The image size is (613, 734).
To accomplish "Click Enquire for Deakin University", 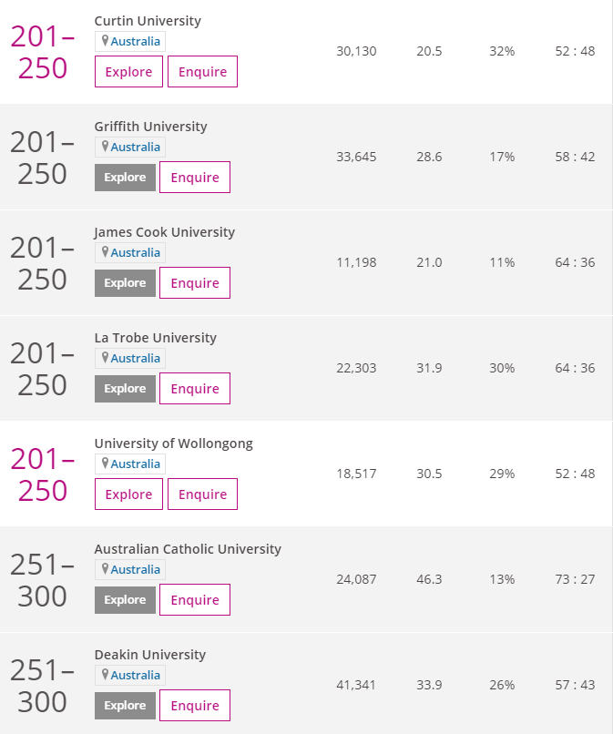I will tap(195, 706).
